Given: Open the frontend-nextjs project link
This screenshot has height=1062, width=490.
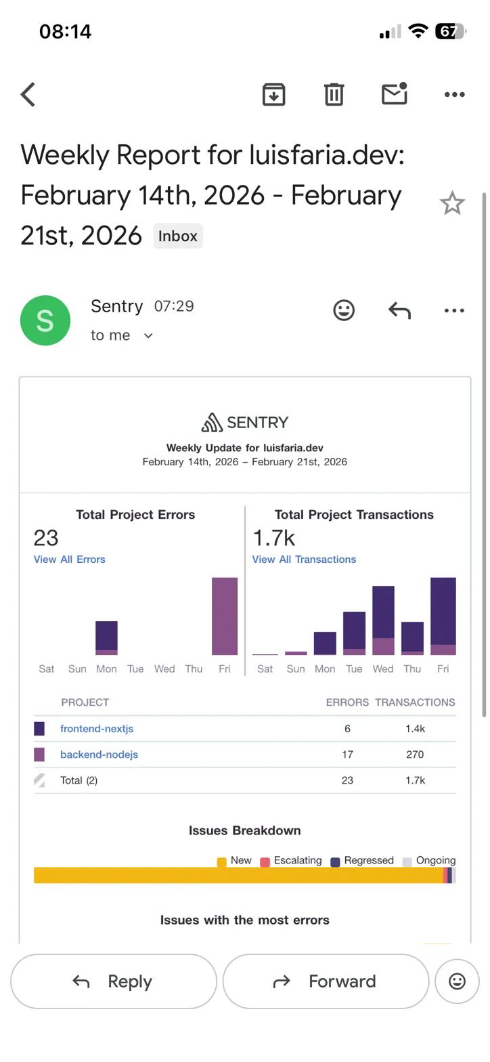Looking at the screenshot, I should pyautogui.click(x=97, y=728).
